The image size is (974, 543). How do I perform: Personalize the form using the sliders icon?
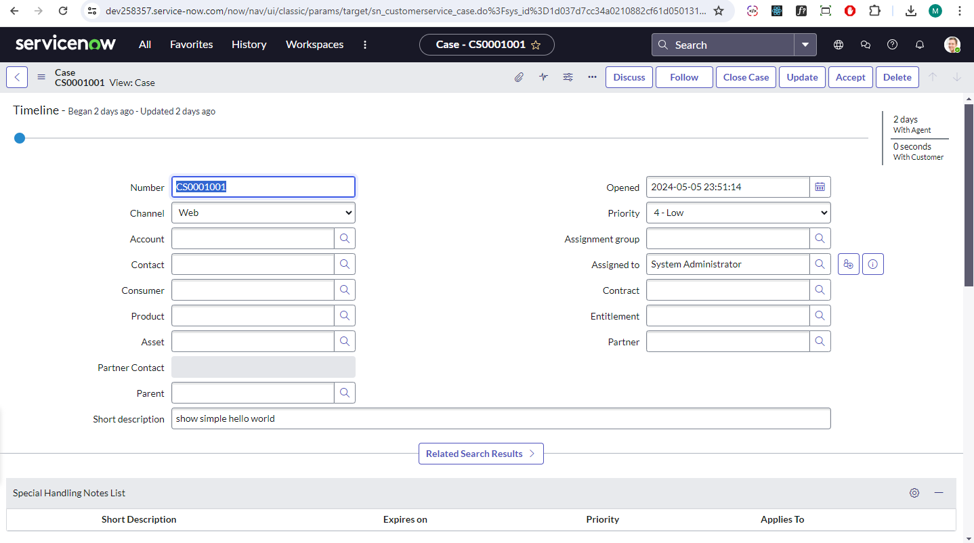[x=568, y=77]
